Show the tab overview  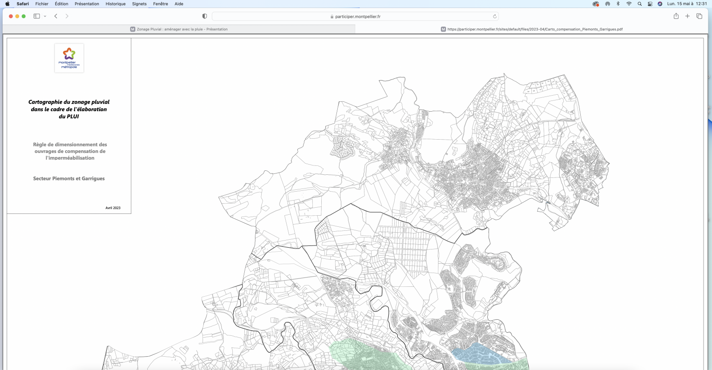(x=699, y=16)
